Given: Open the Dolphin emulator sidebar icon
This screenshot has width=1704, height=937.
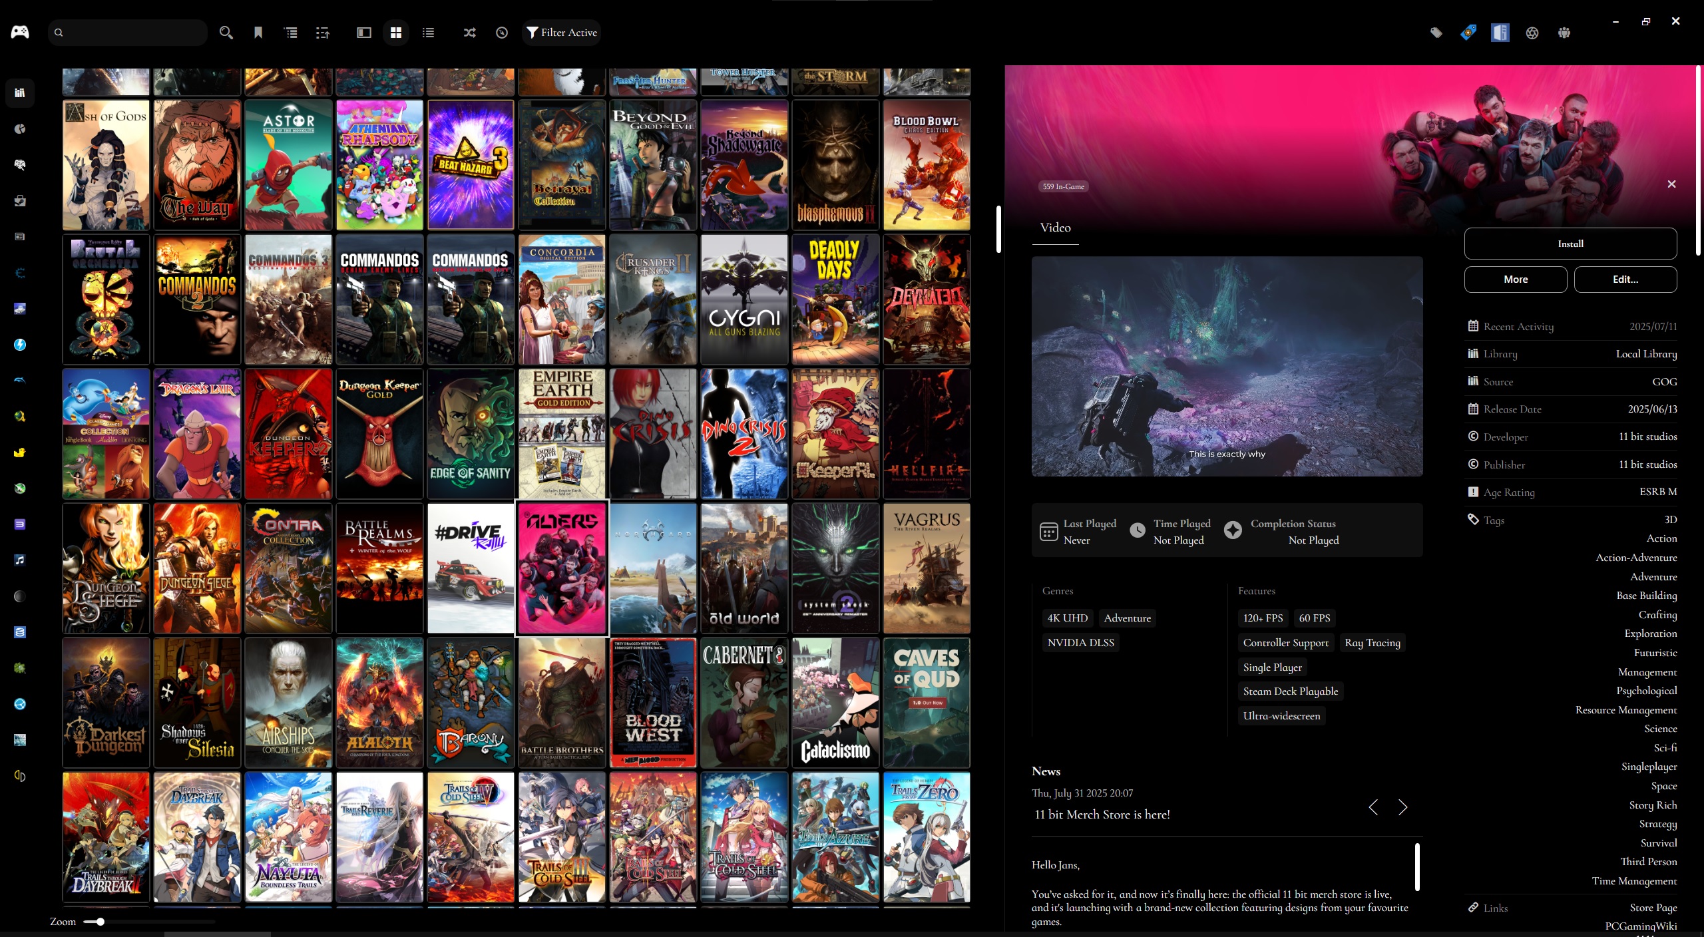Looking at the screenshot, I should (20, 381).
